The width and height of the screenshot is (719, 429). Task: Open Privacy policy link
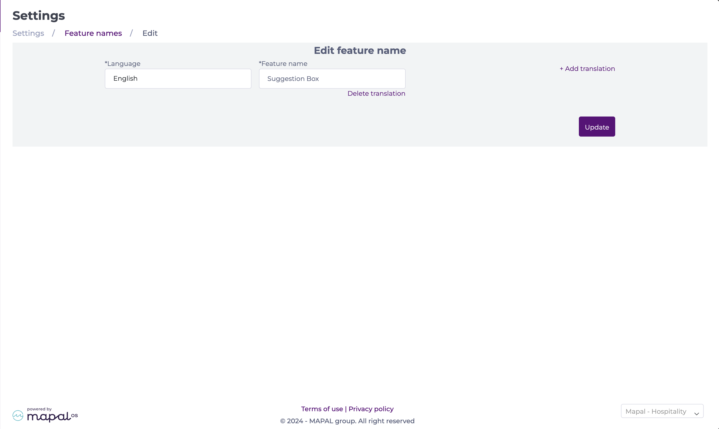[371, 409]
